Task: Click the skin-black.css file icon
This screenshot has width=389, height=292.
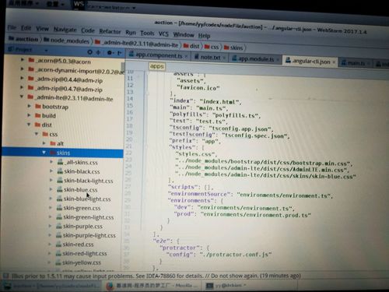Action: [x=60, y=171]
